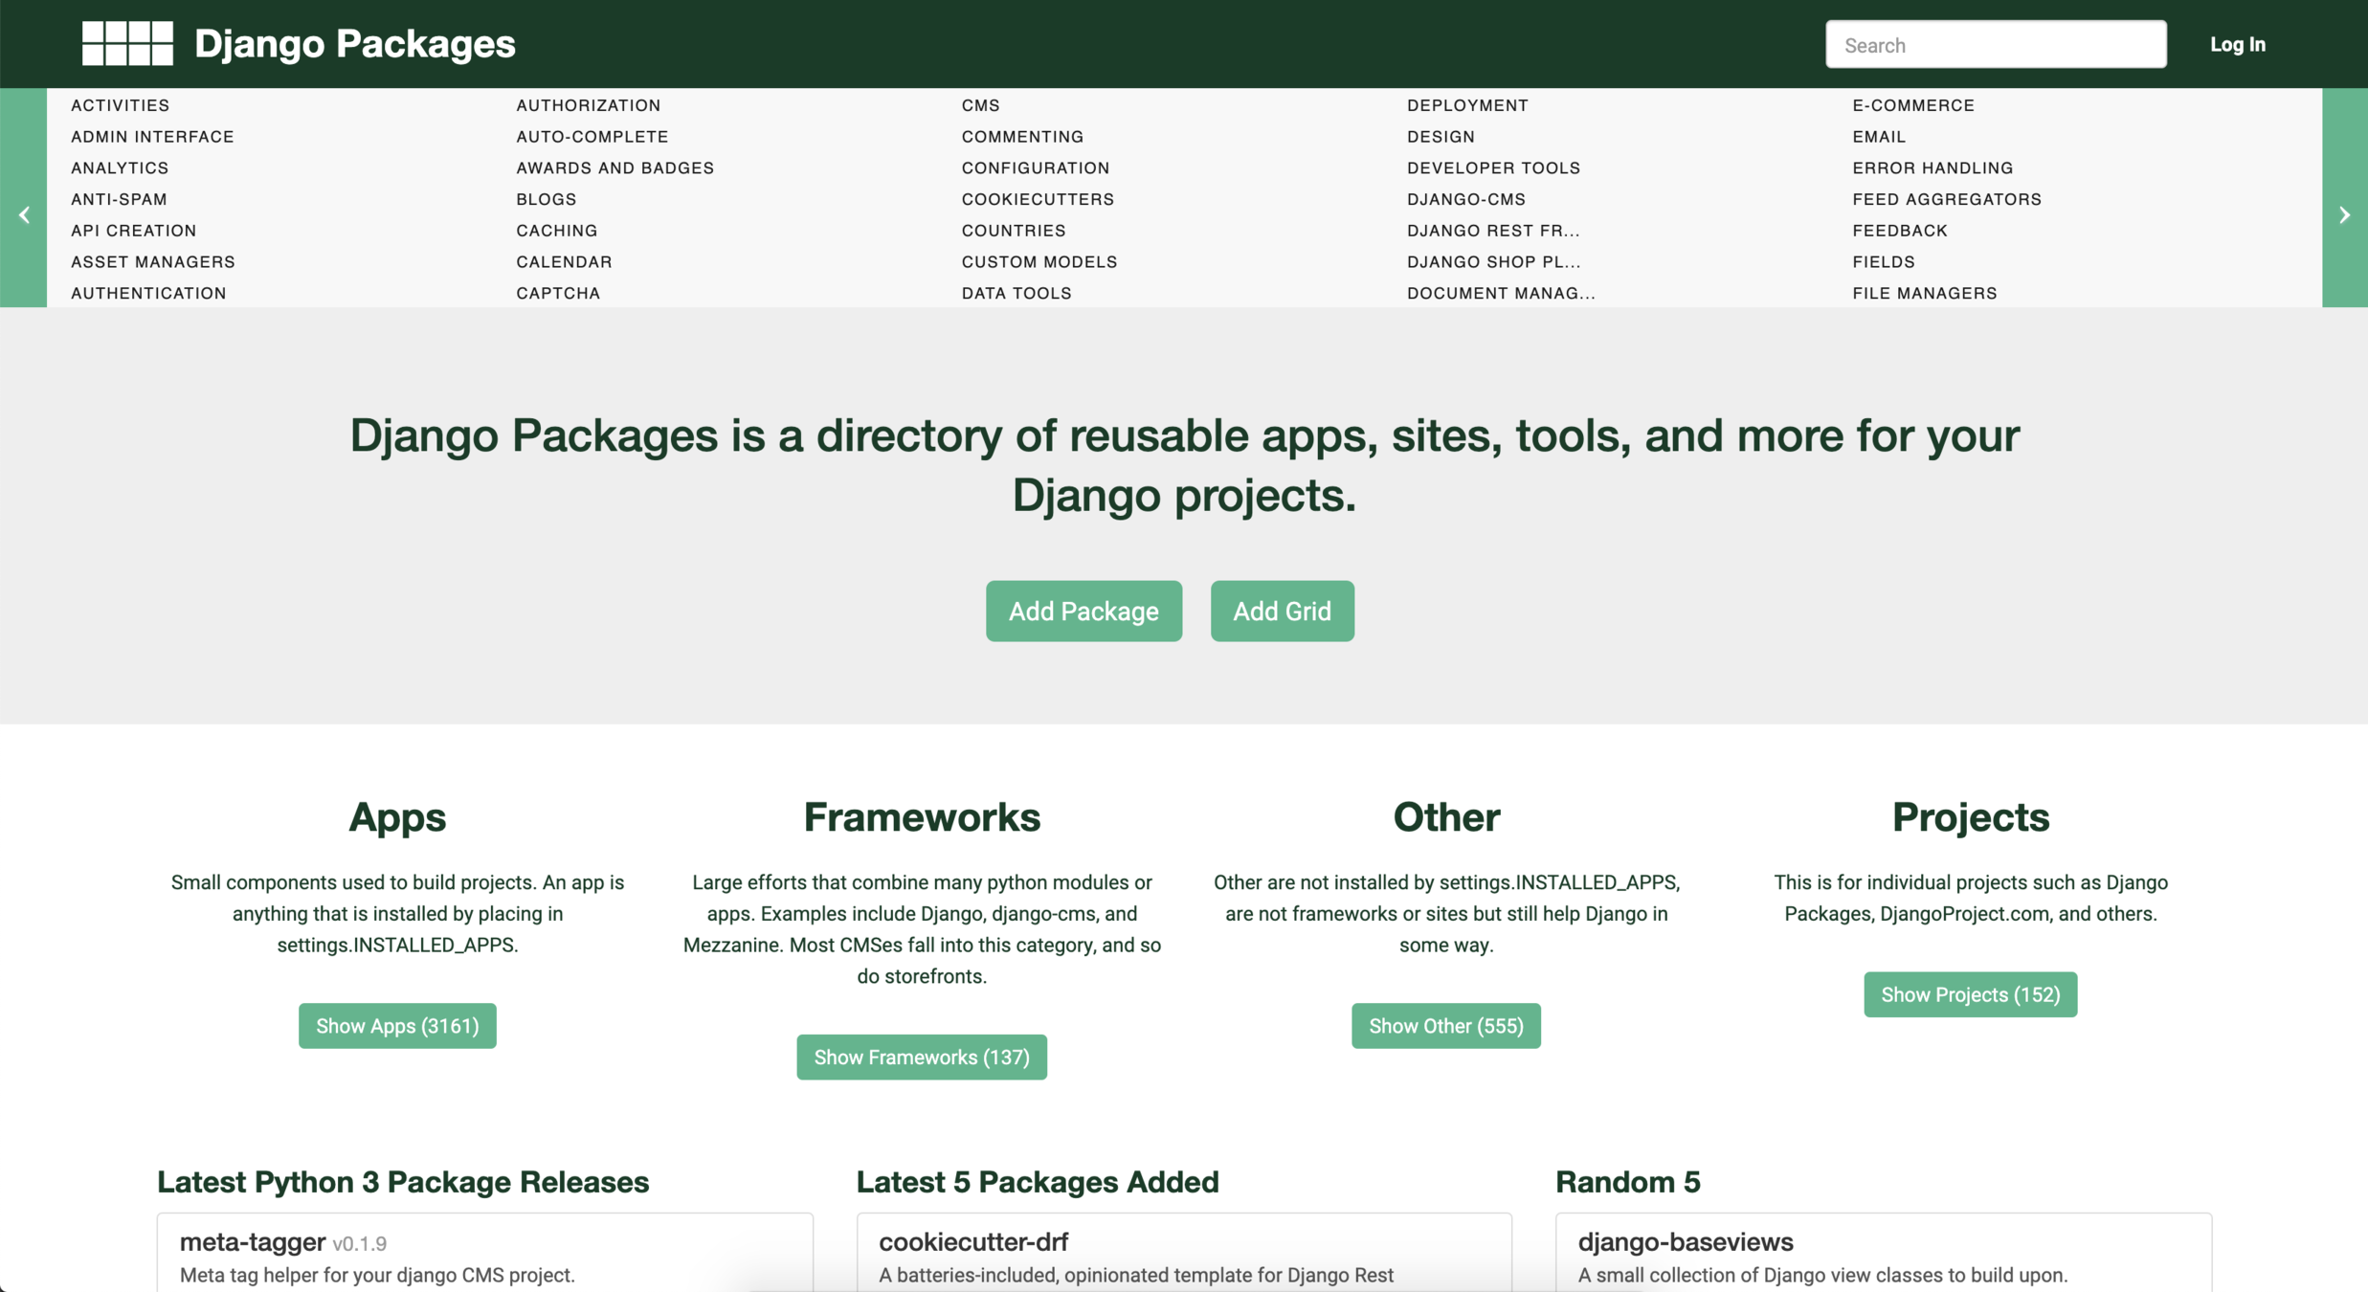
Task: Click the right carousel arrow for categories
Action: [x=2344, y=215]
